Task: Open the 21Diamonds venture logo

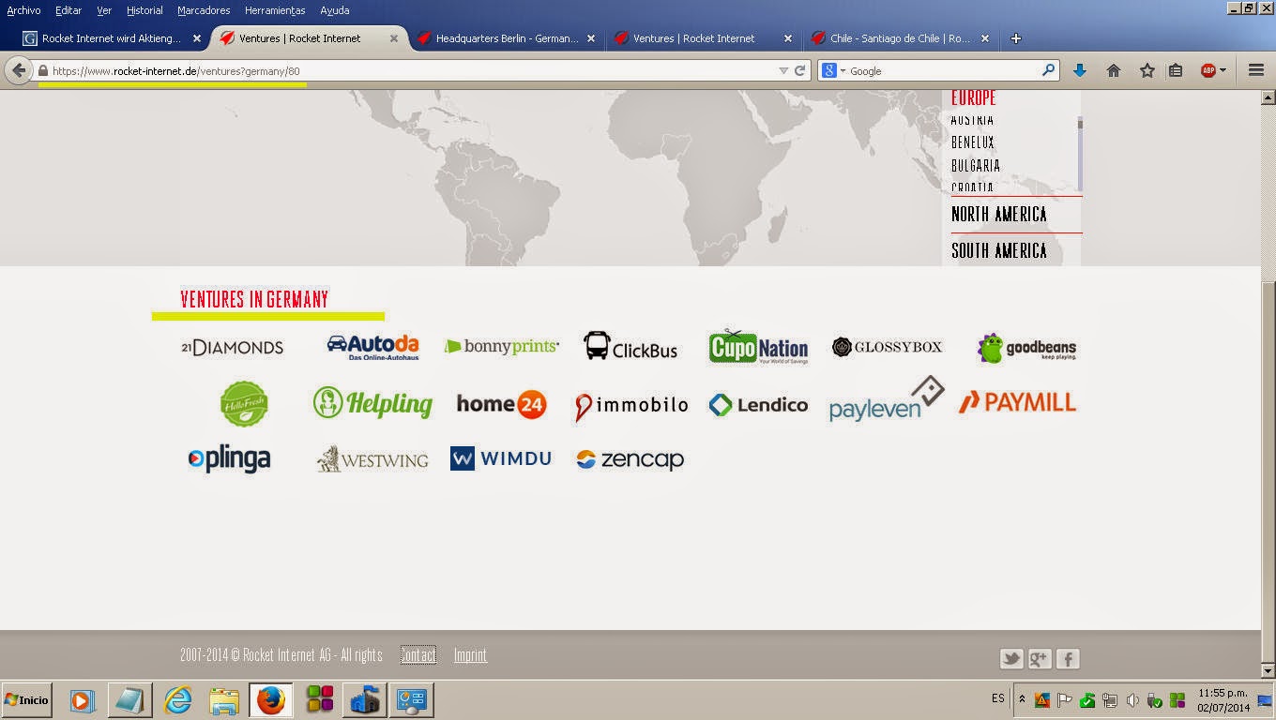Action: pos(232,348)
